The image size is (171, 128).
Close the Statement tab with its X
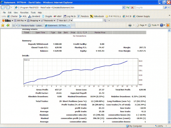pos(69,25)
